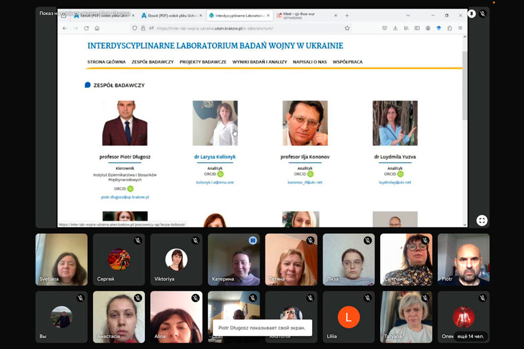Expand the list all tabs dropdown

pyautogui.click(x=408, y=16)
